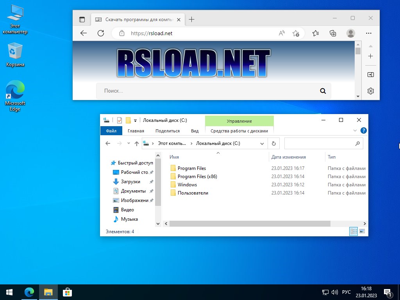The image size is (400, 300).
Task: Toggle Edge tab actions menu button
Action: (82, 19)
